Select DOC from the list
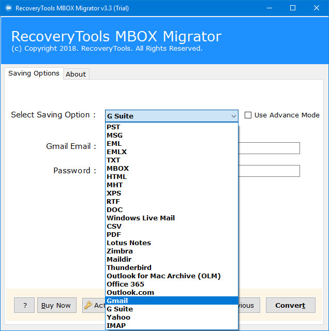Viewport: 329px width, 331px height. (x=172, y=209)
